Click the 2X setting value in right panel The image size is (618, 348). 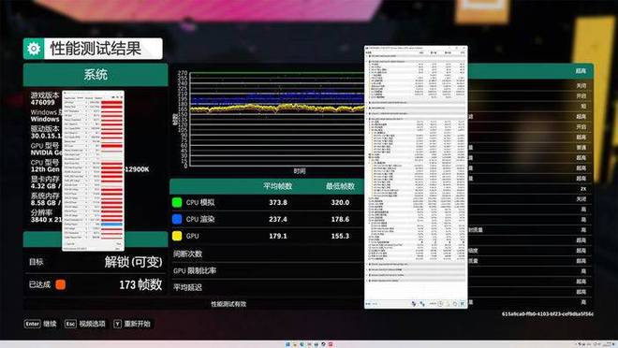click(583, 189)
